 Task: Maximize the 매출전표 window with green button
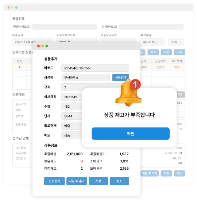tap(16, 7)
